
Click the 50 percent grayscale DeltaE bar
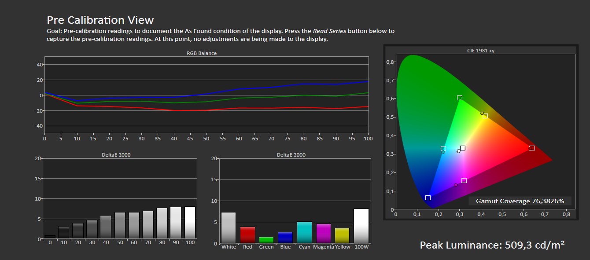[x=120, y=226]
